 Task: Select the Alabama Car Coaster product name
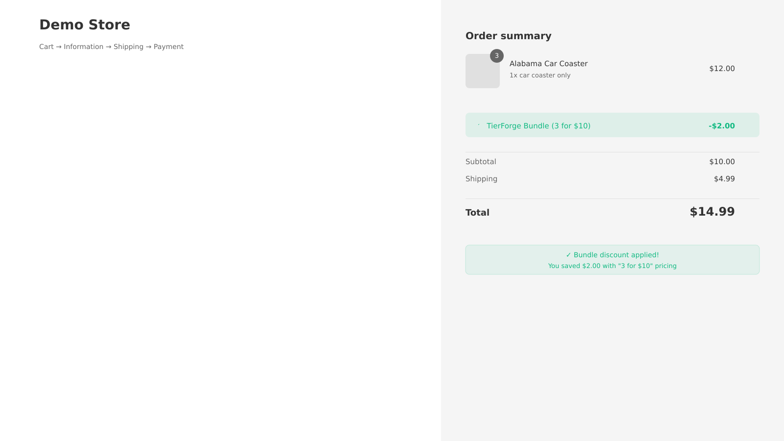pyautogui.click(x=548, y=64)
